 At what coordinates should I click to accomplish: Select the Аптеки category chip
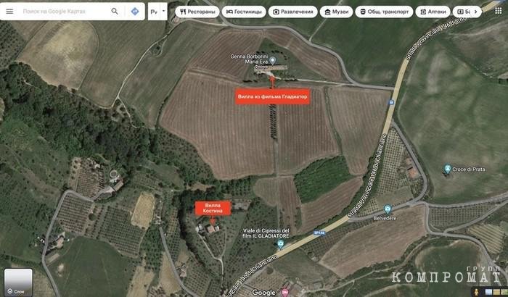433,12
